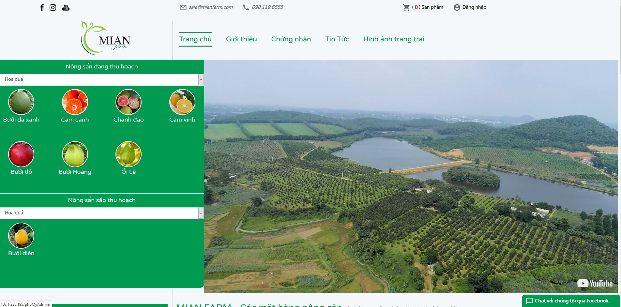
Task: Open the Giới thiệu menu item
Action: [x=241, y=39]
